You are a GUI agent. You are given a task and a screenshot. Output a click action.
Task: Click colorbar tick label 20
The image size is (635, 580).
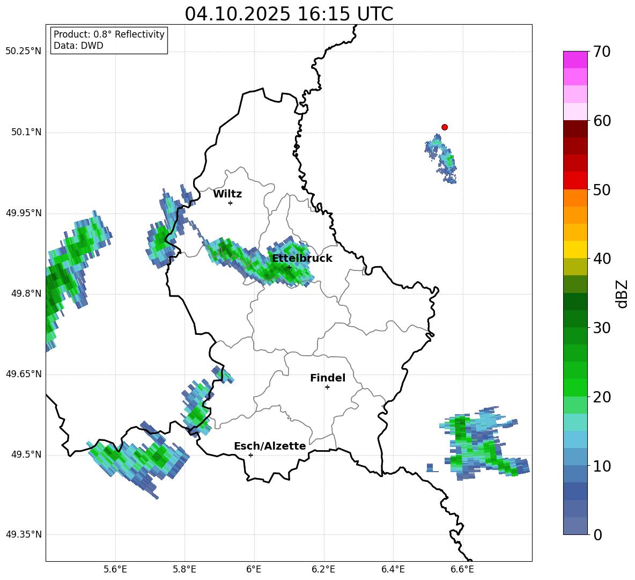[602, 397]
